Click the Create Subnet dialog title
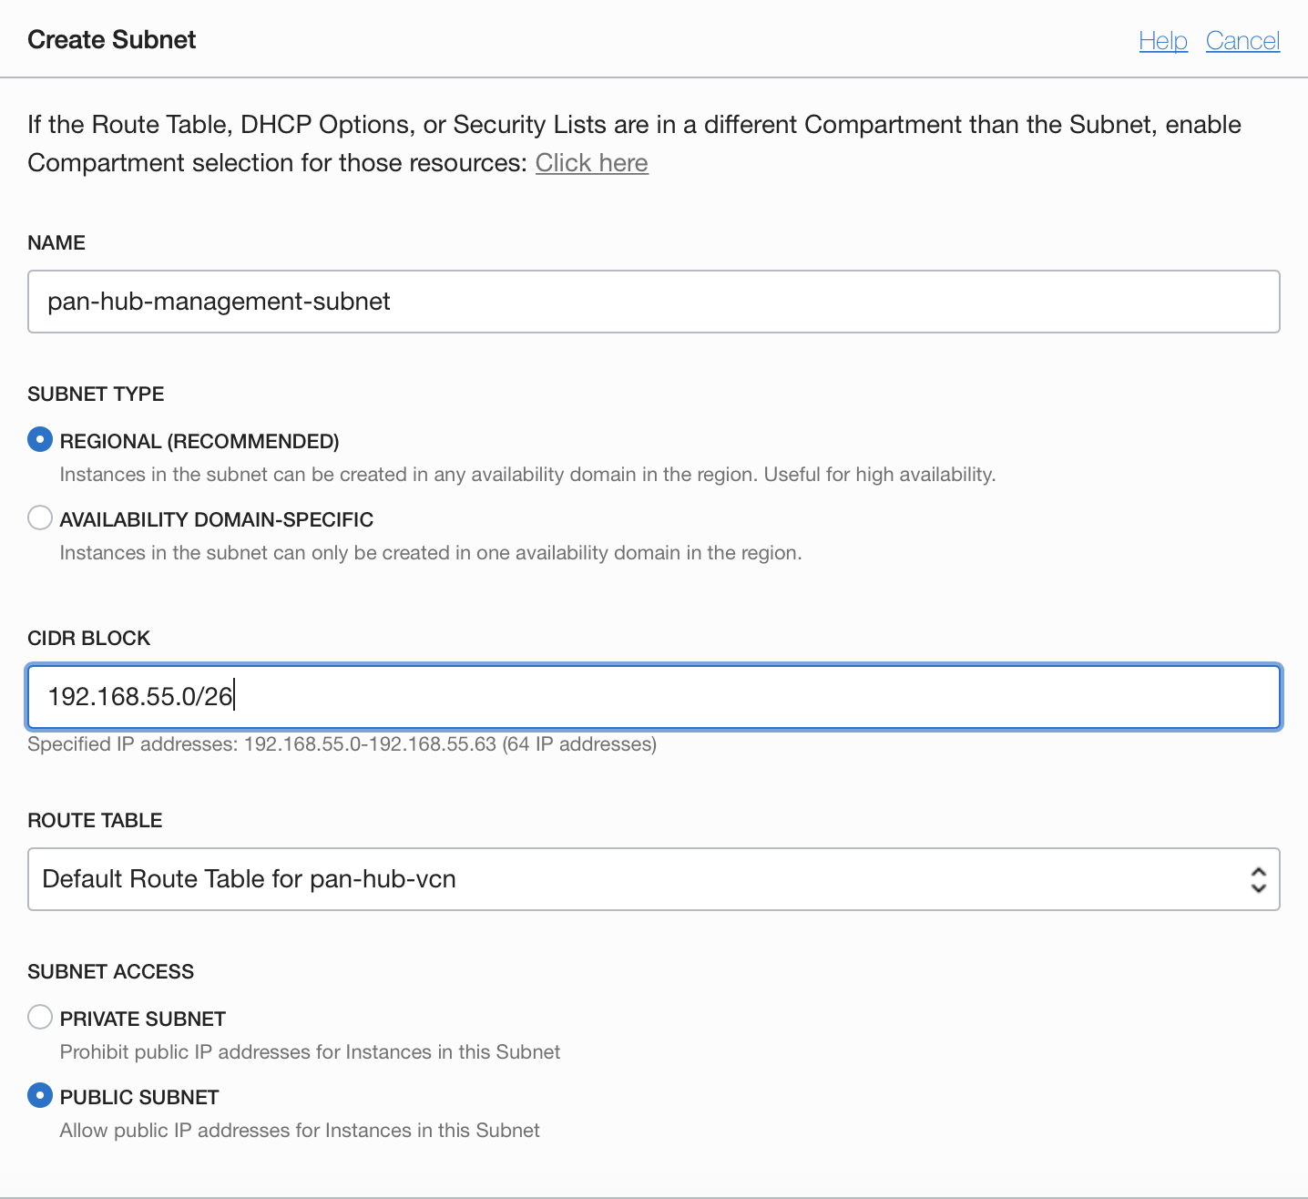 (x=112, y=40)
